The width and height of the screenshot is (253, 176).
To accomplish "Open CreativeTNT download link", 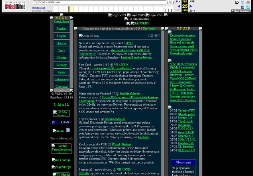I will (x=186, y=111).
